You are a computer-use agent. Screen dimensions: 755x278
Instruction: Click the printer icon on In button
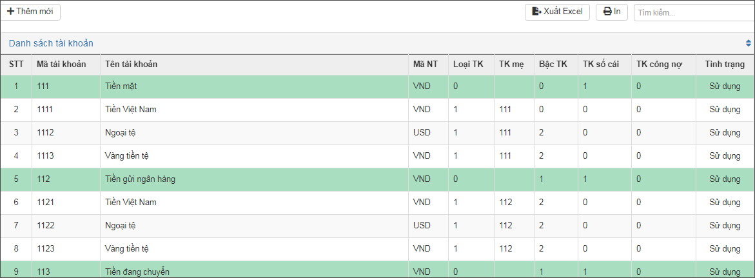pos(607,12)
